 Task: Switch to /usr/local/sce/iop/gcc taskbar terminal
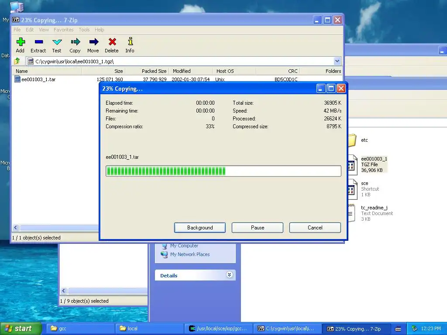pos(219,328)
